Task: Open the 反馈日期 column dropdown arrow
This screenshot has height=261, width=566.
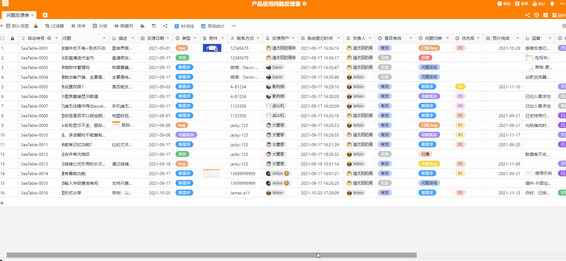Action: click(168, 38)
